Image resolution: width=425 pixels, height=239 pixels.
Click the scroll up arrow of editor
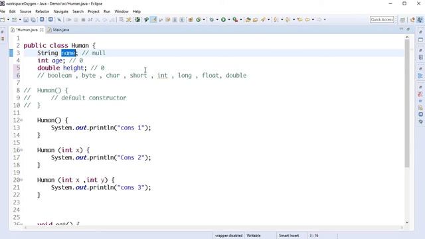[407, 37]
